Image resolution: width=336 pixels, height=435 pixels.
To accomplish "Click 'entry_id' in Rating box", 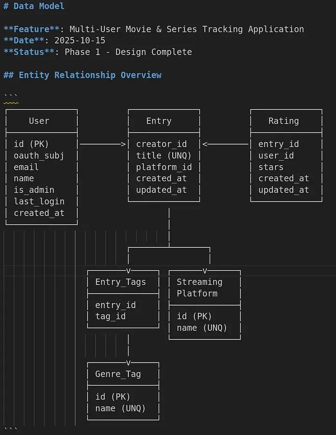I will point(279,144).
